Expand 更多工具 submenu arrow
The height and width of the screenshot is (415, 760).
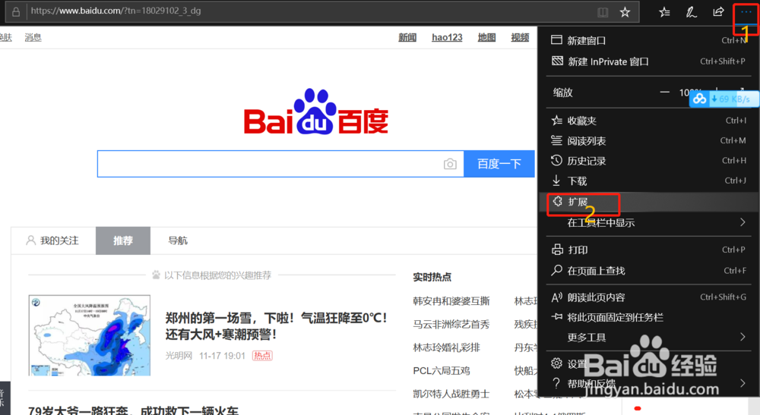tap(743, 337)
